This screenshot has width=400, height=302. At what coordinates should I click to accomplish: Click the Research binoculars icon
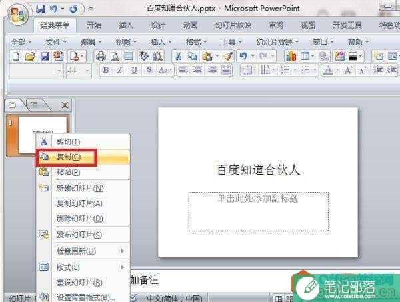pyautogui.click(x=158, y=56)
